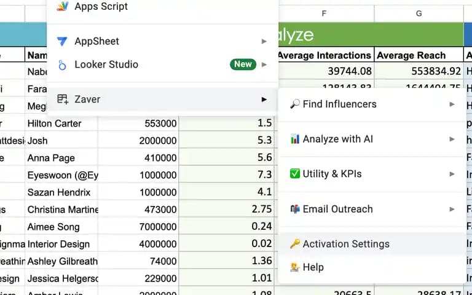The image size is (472, 295).
Task: Select the cell containing 410000
Action: pos(138,158)
